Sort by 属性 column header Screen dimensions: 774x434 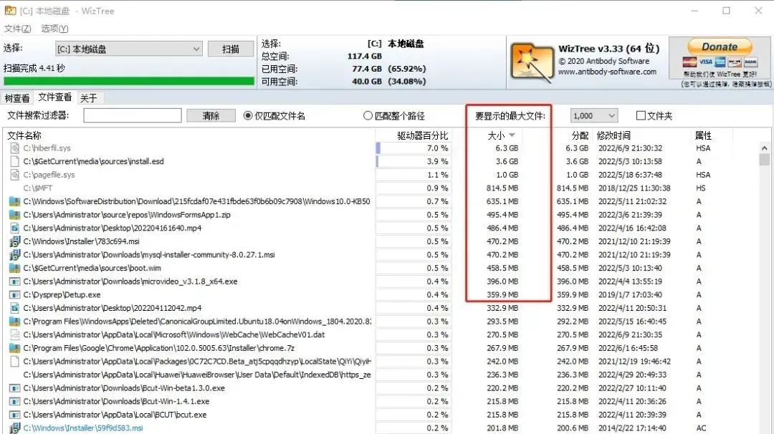point(703,135)
